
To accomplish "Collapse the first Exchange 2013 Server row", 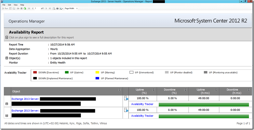I will [7, 104].
